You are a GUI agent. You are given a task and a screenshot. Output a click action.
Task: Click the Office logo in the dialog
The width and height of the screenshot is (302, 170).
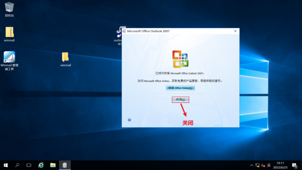tap(180, 59)
